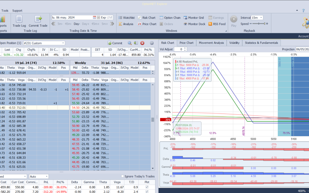This screenshot has height=193, width=309.
Task: Step back with the double left arrow
Action: tap(53, 24)
